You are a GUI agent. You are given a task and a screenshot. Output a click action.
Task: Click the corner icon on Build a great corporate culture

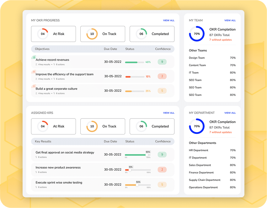[x=34, y=86]
